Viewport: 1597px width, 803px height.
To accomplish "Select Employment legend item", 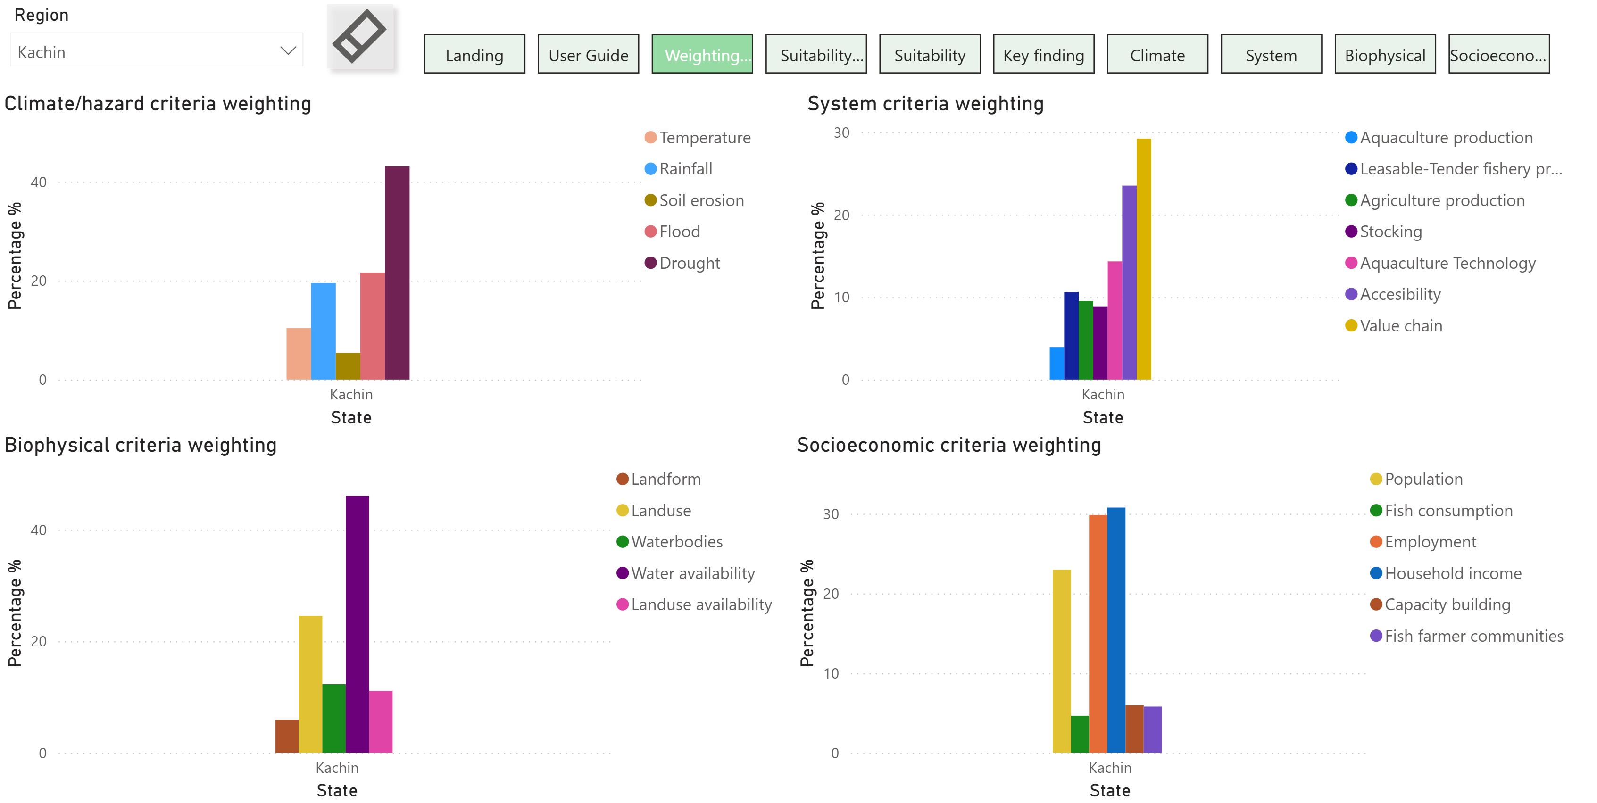I will [x=1423, y=541].
